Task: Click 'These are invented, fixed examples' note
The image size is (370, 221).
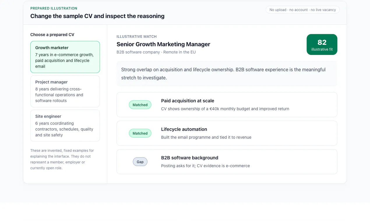Action: (x=62, y=159)
